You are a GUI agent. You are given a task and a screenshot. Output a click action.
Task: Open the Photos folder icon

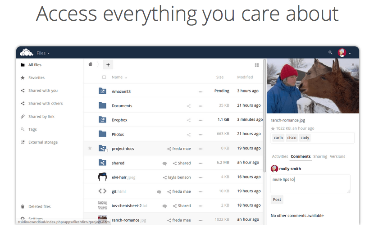102,134
